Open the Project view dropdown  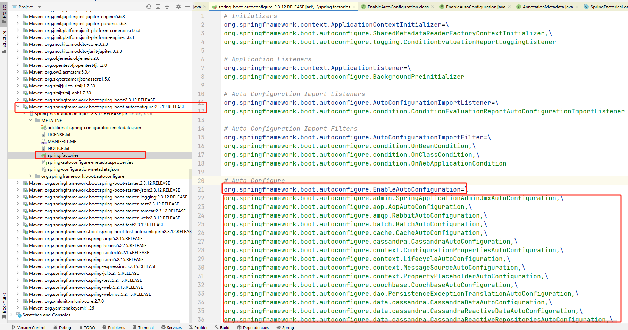point(39,7)
